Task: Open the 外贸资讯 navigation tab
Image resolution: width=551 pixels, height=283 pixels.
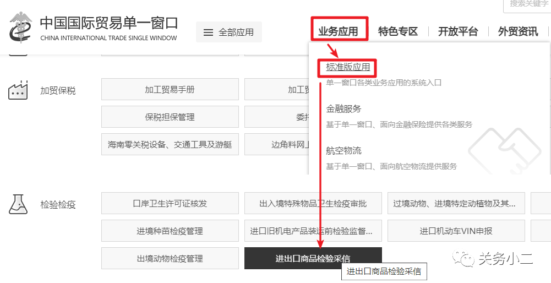Action: pyautogui.click(x=518, y=31)
